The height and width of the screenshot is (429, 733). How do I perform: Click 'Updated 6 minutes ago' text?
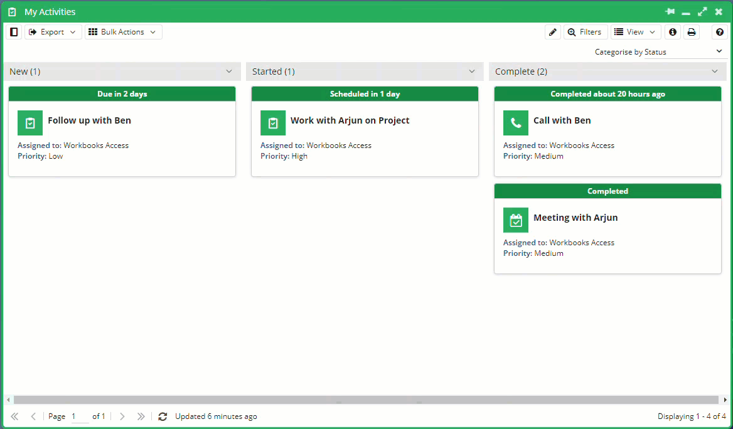coord(216,416)
